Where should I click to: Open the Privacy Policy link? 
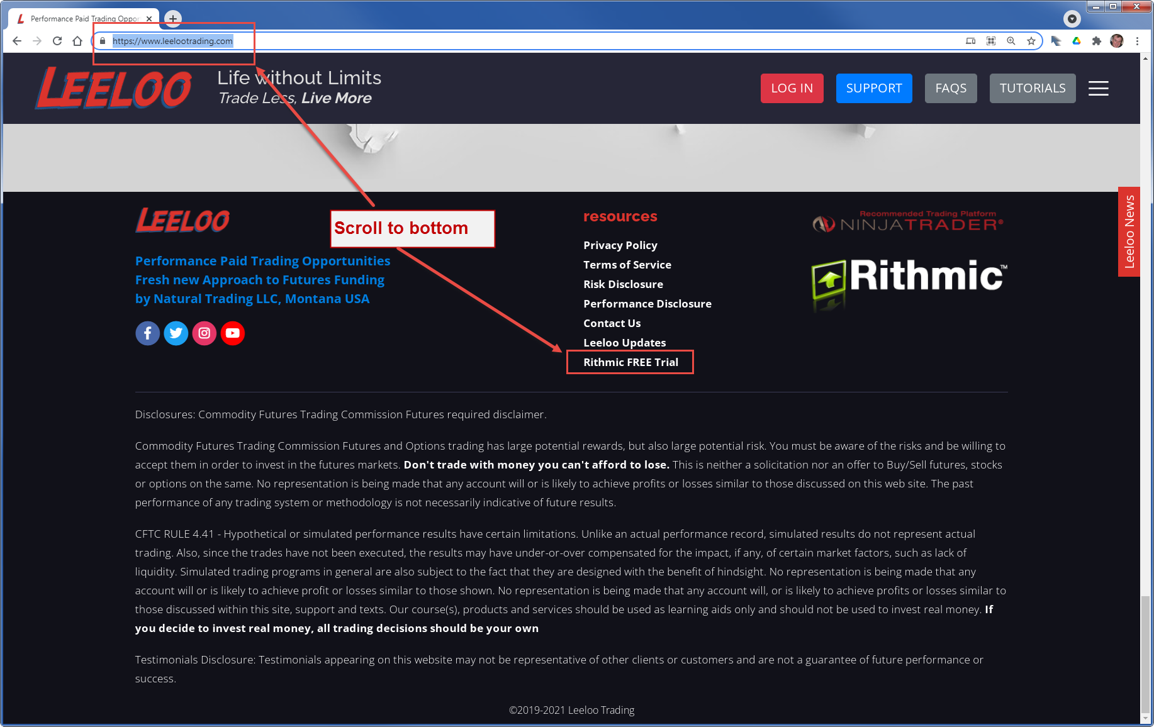tap(620, 245)
